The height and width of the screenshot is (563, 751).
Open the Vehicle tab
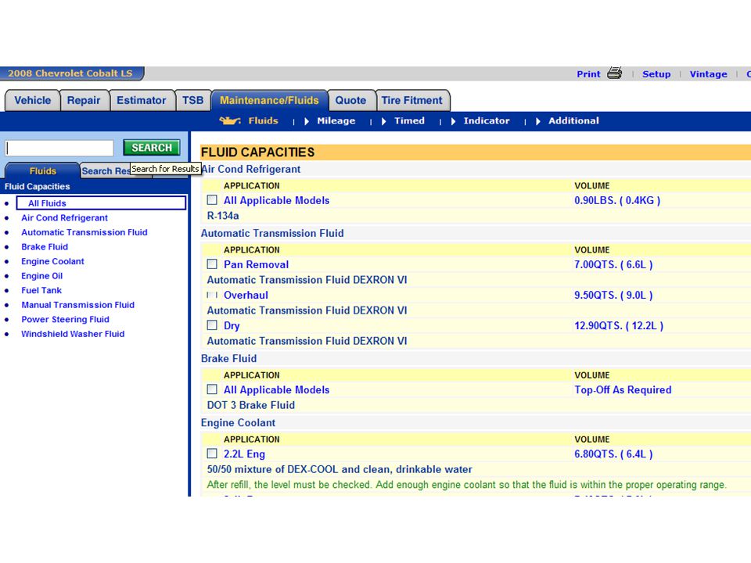tap(33, 101)
